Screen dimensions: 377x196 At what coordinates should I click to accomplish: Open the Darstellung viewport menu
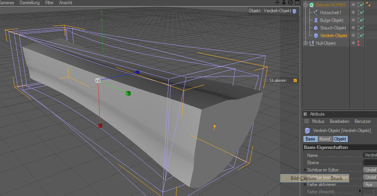pos(30,3)
